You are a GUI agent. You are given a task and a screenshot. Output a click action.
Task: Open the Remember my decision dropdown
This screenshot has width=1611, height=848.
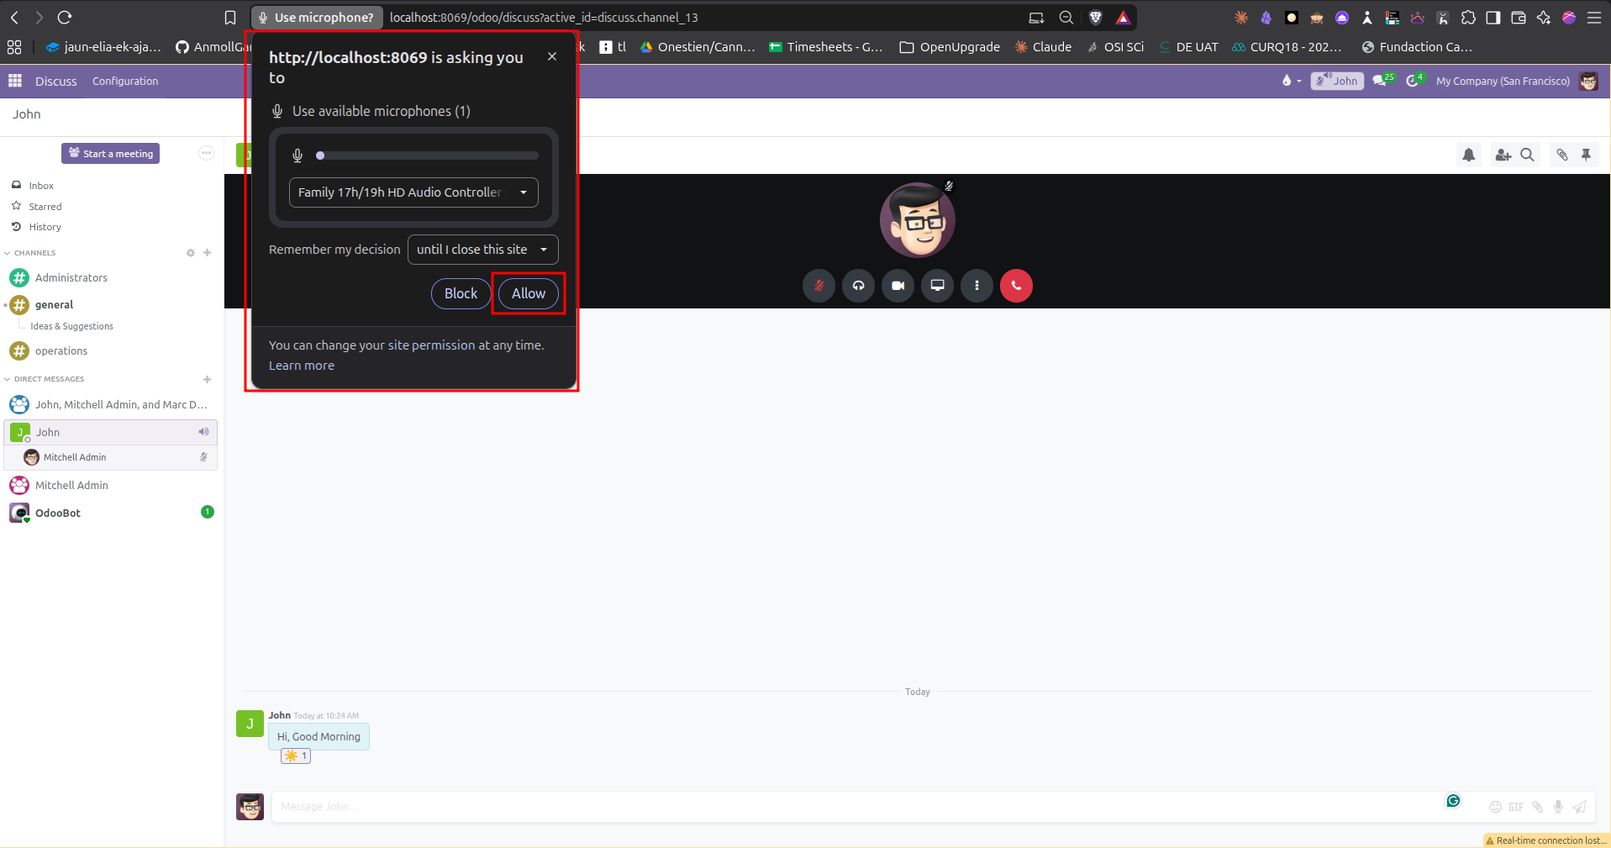pyautogui.click(x=482, y=250)
